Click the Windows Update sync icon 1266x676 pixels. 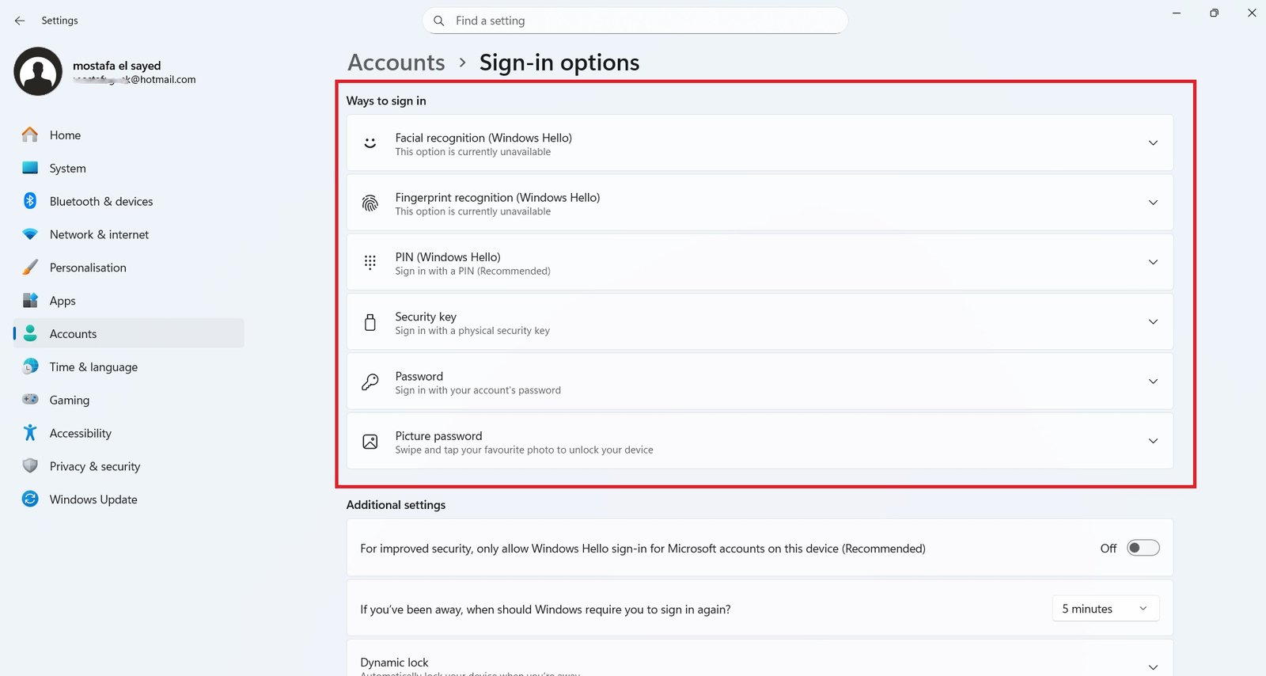(x=30, y=499)
